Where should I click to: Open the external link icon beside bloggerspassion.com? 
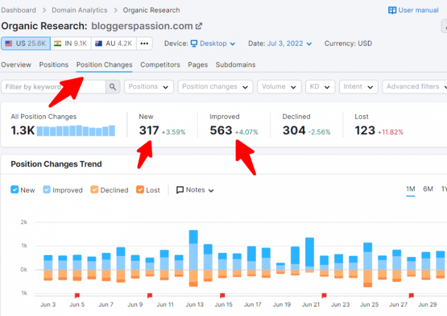[x=199, y=26]
